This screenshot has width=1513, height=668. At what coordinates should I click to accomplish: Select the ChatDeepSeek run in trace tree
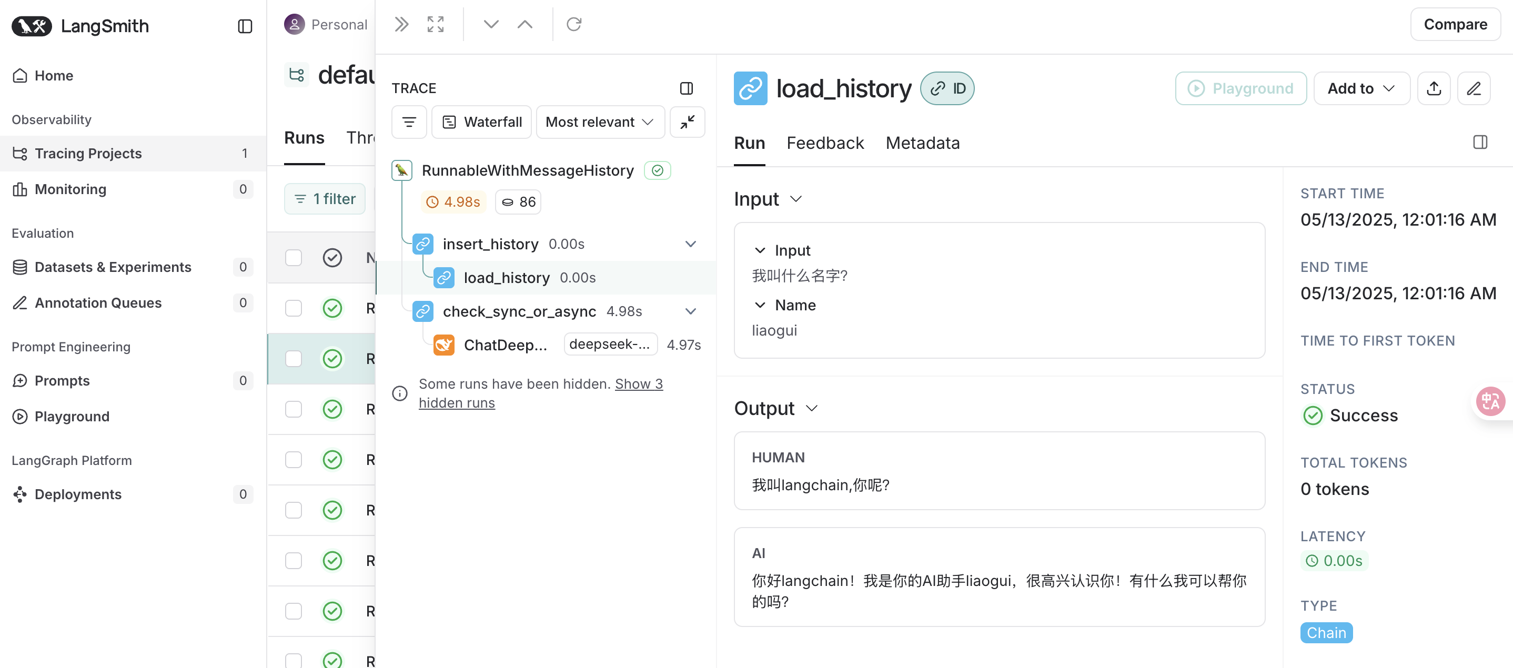click(505, 345)
